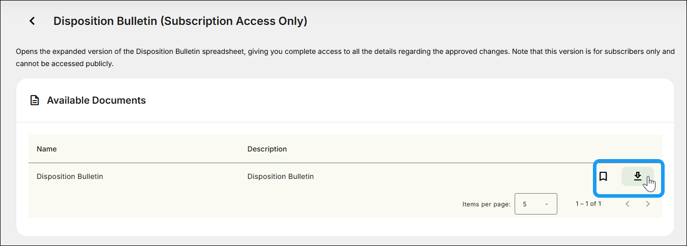Click the Items per page label
This screenshot has width=687, height=246.
486,204
